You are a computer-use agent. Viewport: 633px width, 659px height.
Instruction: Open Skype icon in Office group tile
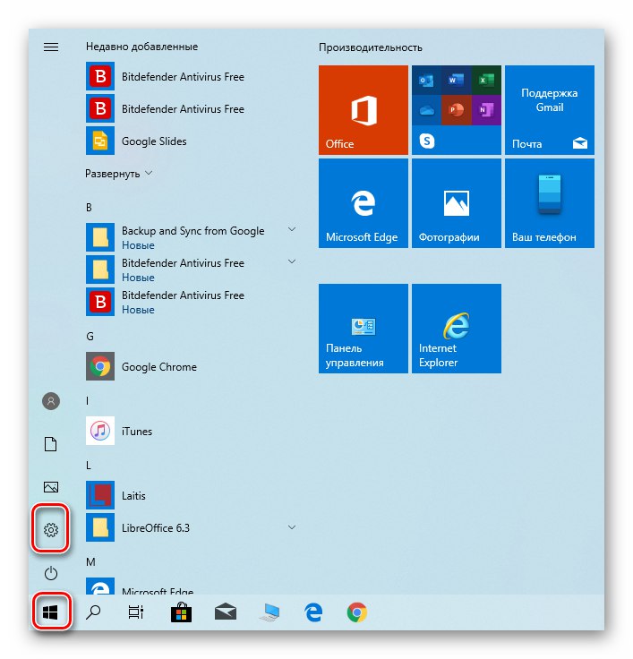point(426,141)
